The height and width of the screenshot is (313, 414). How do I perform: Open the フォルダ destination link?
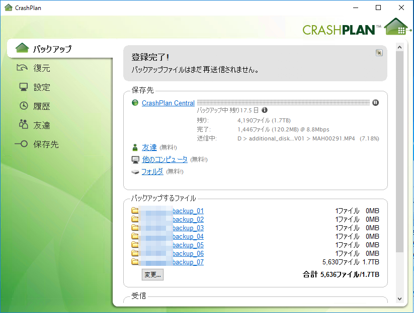[152, 172]
